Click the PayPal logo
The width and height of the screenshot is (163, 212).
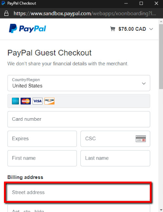tap(28, 29)
